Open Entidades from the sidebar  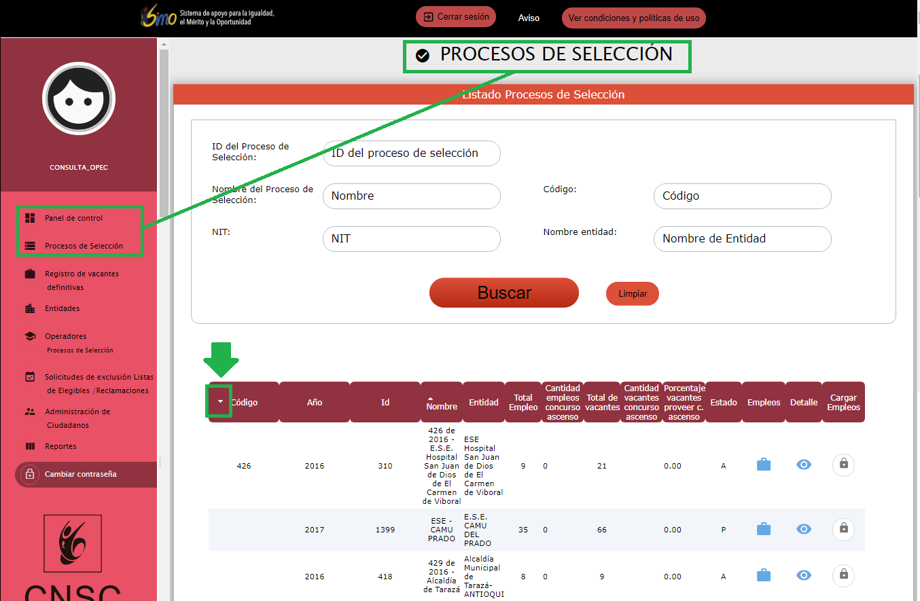62,308
